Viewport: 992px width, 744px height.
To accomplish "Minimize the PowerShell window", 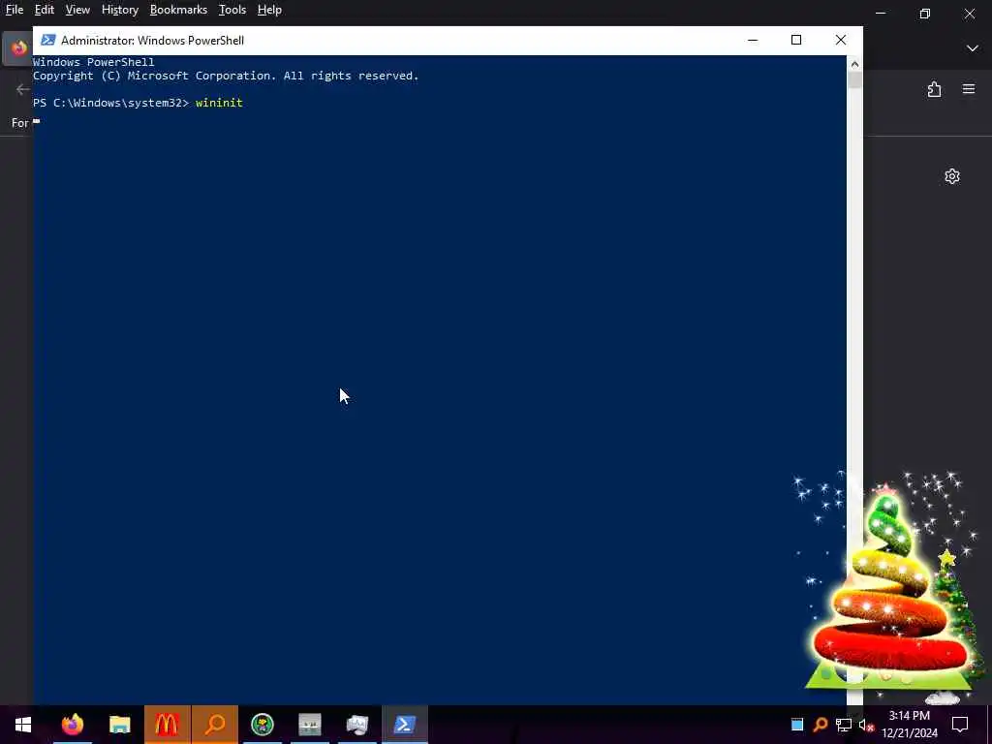I will 752,40.
